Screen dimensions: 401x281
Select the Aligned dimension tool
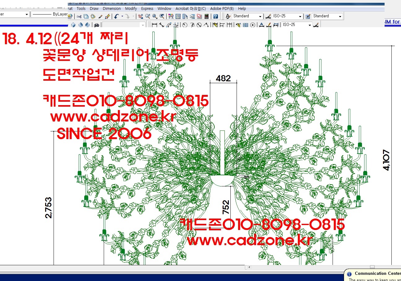(x=162, y=25)
